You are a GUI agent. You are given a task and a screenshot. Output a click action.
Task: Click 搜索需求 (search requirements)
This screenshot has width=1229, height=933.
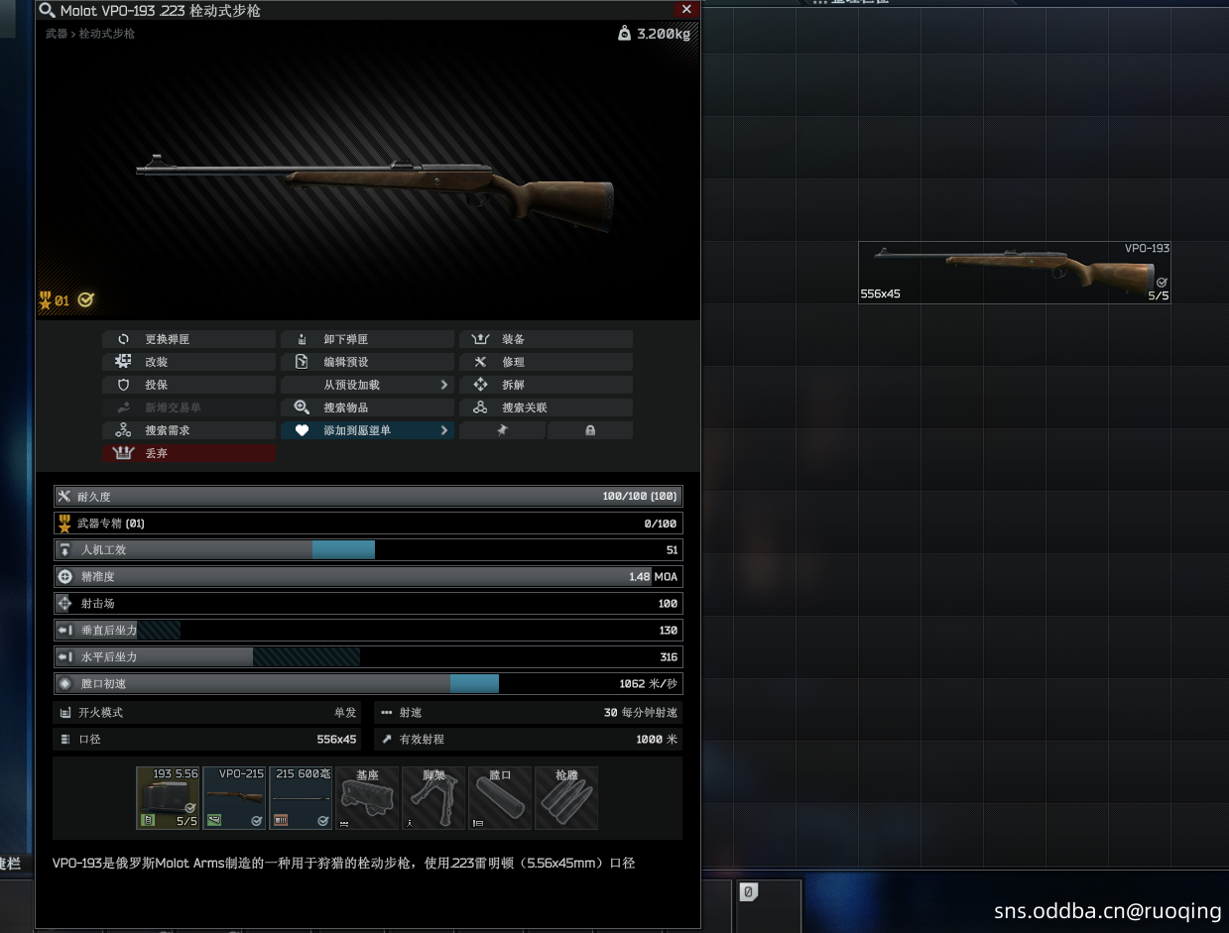tap(188, 430)
